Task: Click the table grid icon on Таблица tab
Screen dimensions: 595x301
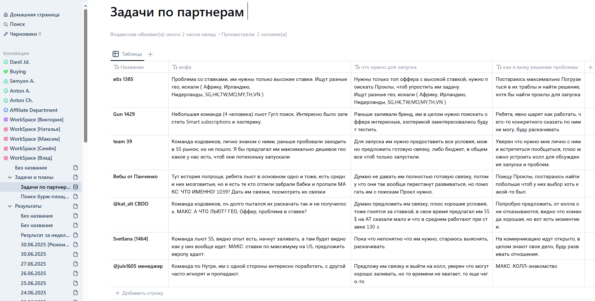Action: [x=116, y=54]
